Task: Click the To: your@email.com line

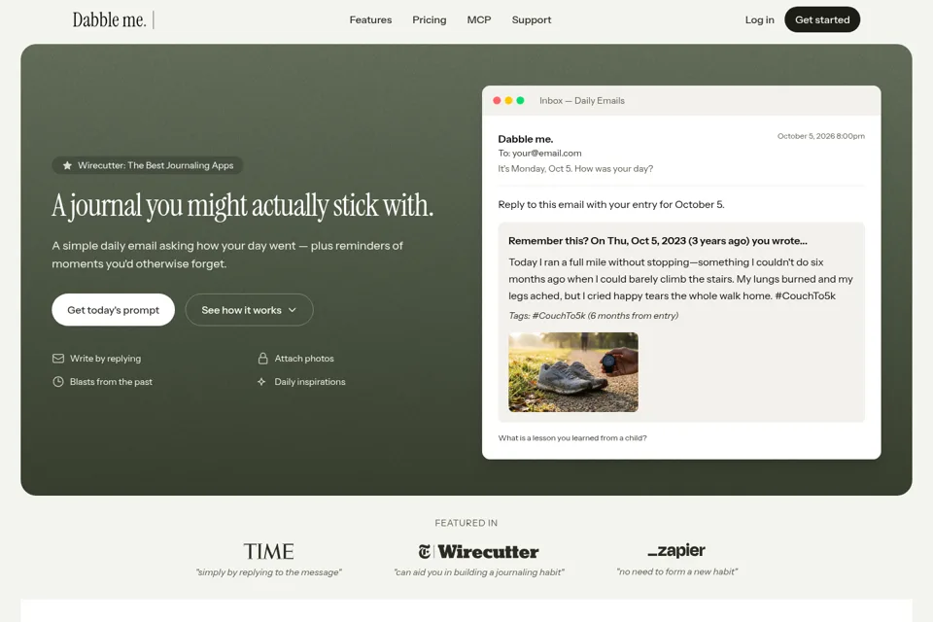Action: click(539, 153)
